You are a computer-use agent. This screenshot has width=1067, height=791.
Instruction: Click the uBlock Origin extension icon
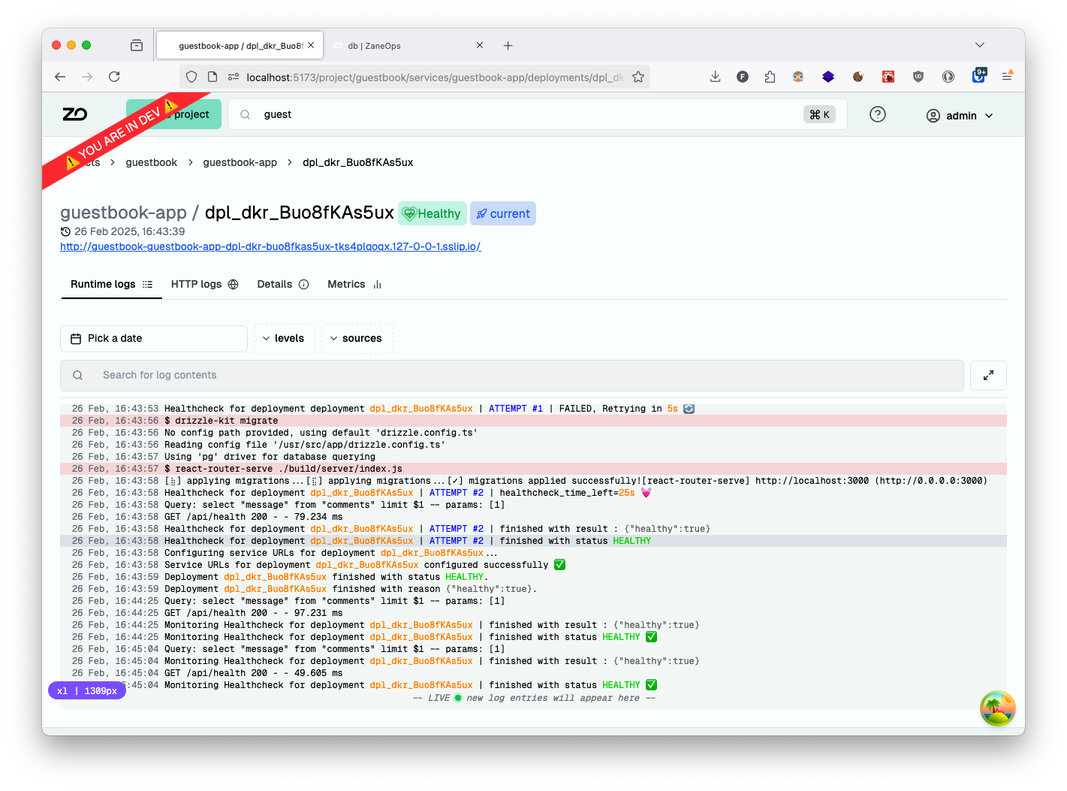click(x=918, y=77)
